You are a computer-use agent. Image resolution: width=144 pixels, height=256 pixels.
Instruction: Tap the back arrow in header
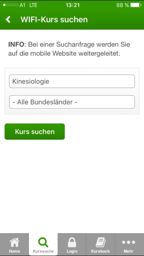(8, 19)
